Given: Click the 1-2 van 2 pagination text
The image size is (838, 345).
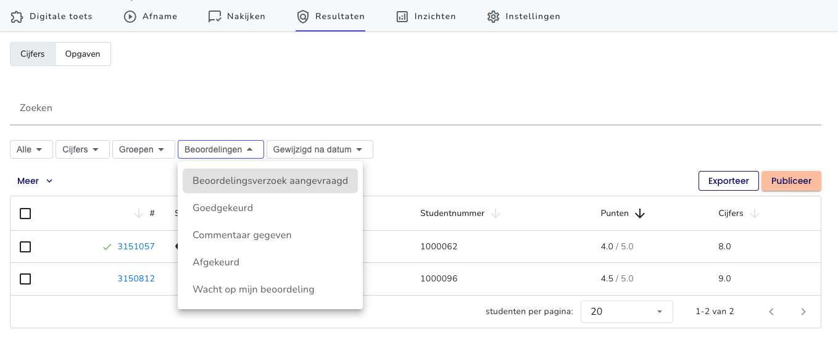Looking at the screenshot, I should [x=715, y=312].
